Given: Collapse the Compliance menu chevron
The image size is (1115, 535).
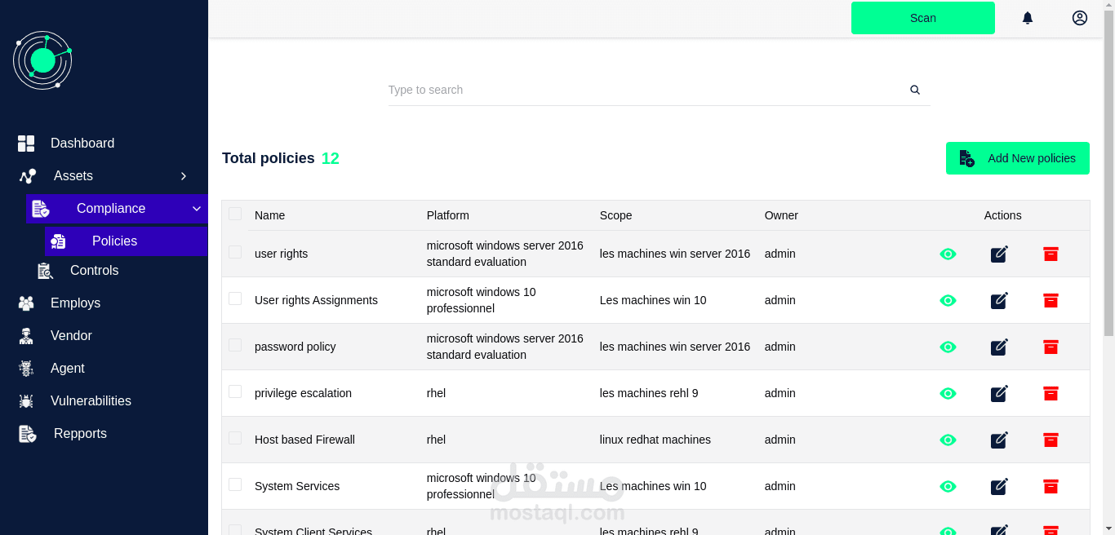Looking at the screenshot, I should pyautogui.click(x=197, y=209).
